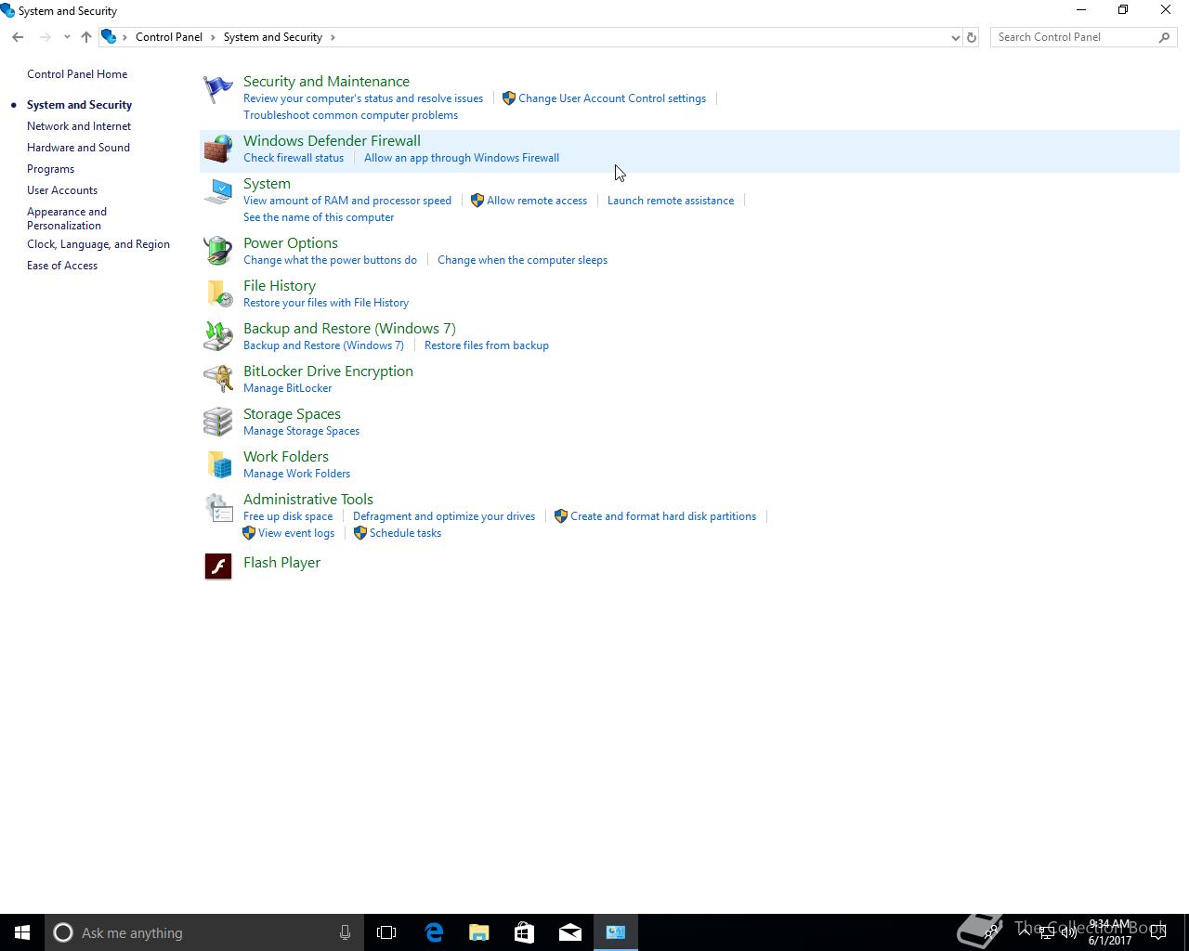Open Control Panel Home

[x=77, y=74]
